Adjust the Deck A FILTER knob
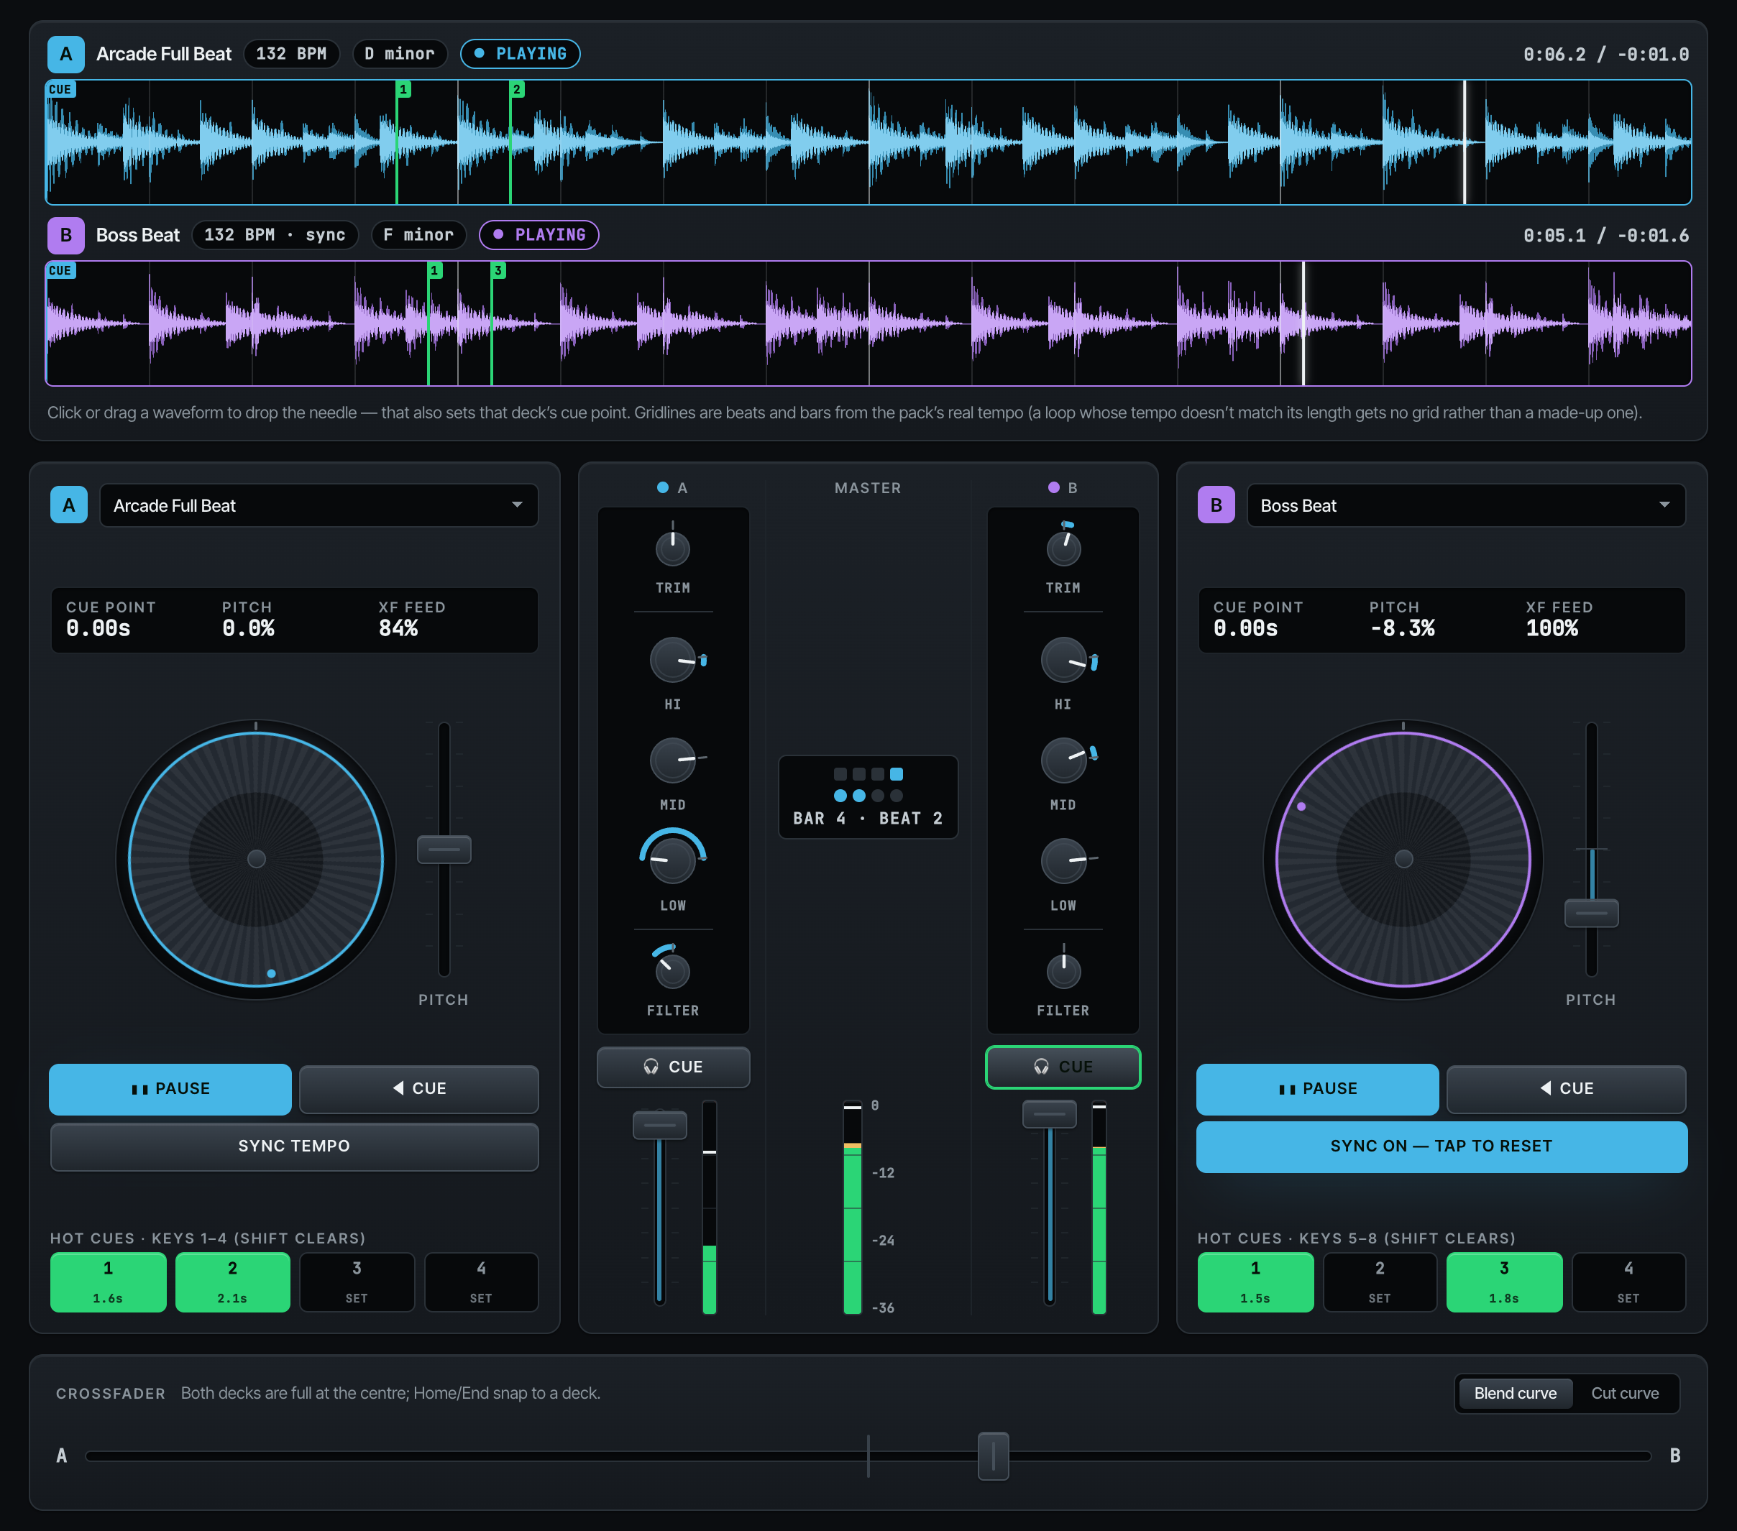Viewport: 1737px width, 1531px height. pos(672,971)
